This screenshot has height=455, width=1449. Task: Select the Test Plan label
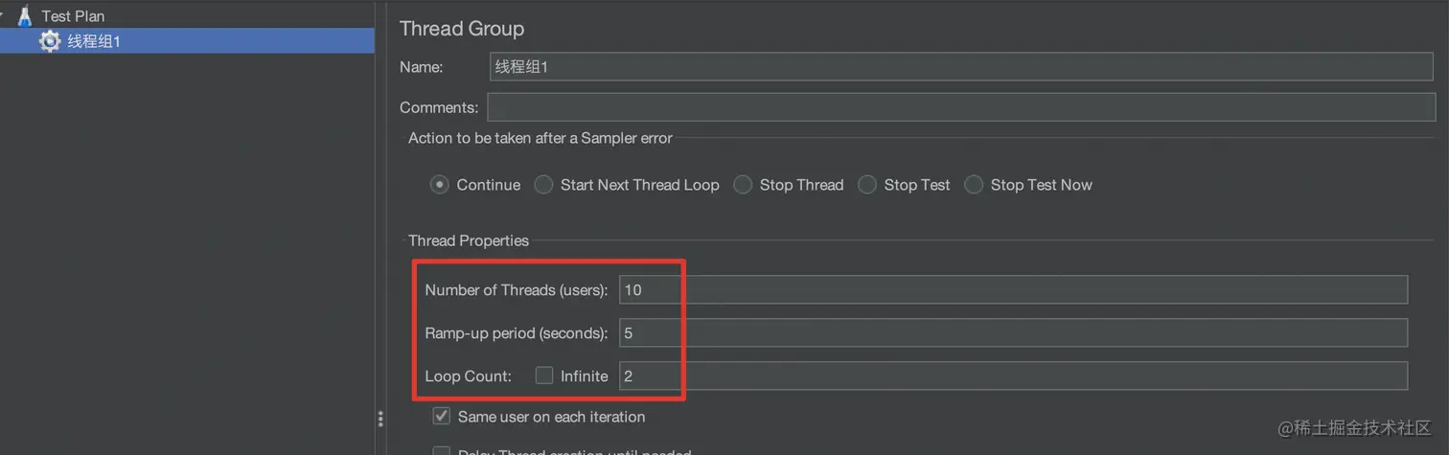coord(73,16)
